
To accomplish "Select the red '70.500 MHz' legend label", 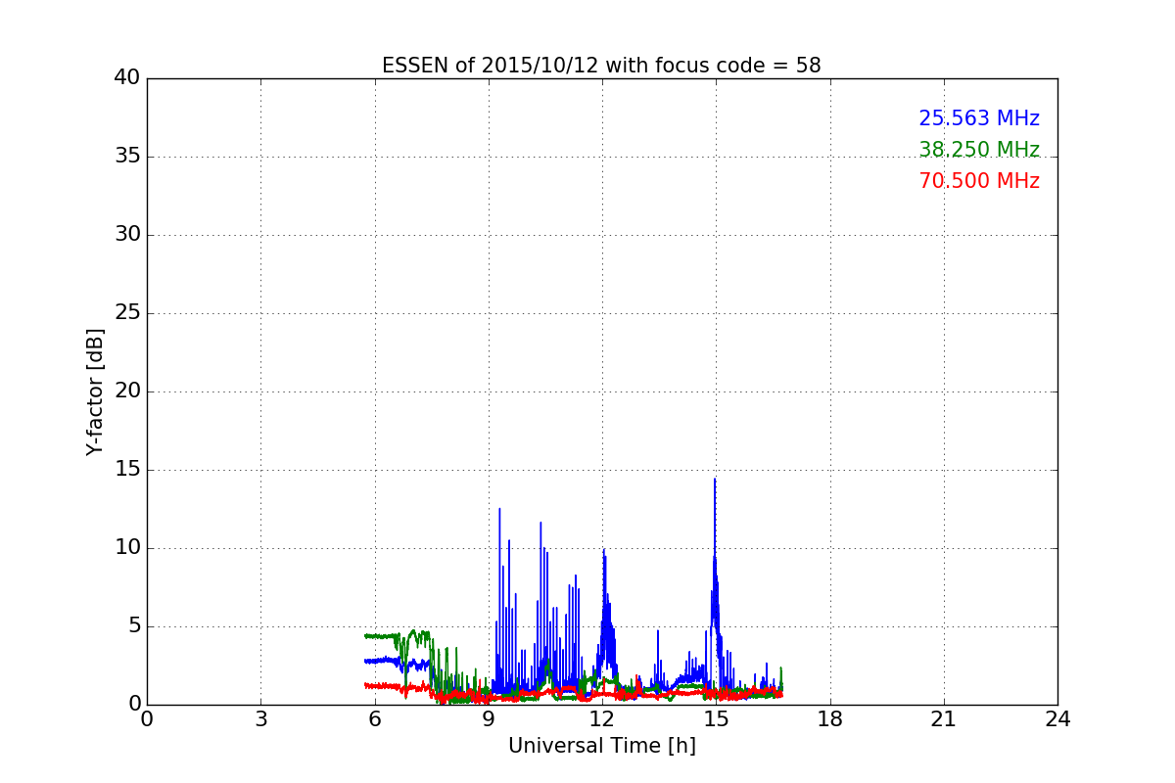I will [x=979, y=181].
